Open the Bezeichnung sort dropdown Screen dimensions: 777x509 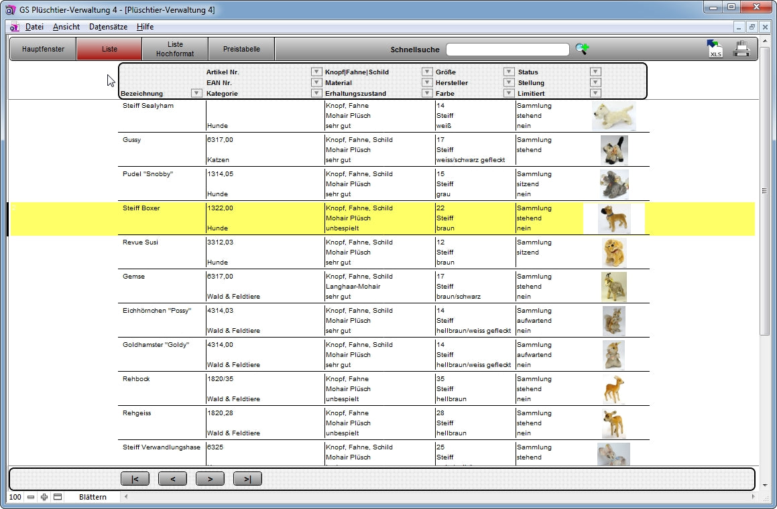[x=196, y=94]
